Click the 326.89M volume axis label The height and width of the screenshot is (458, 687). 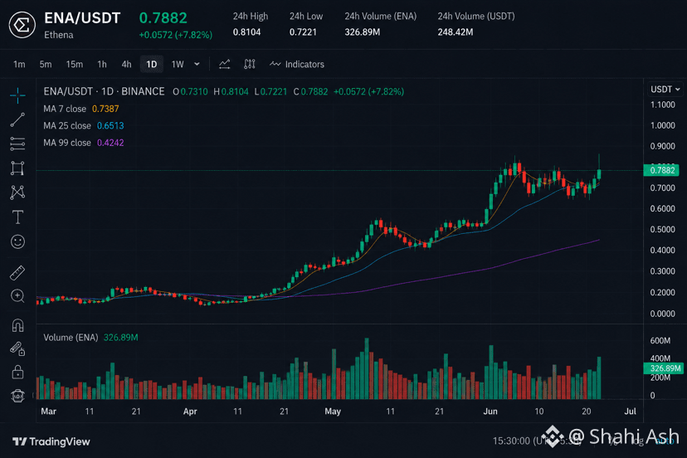[x=663, y=368]
